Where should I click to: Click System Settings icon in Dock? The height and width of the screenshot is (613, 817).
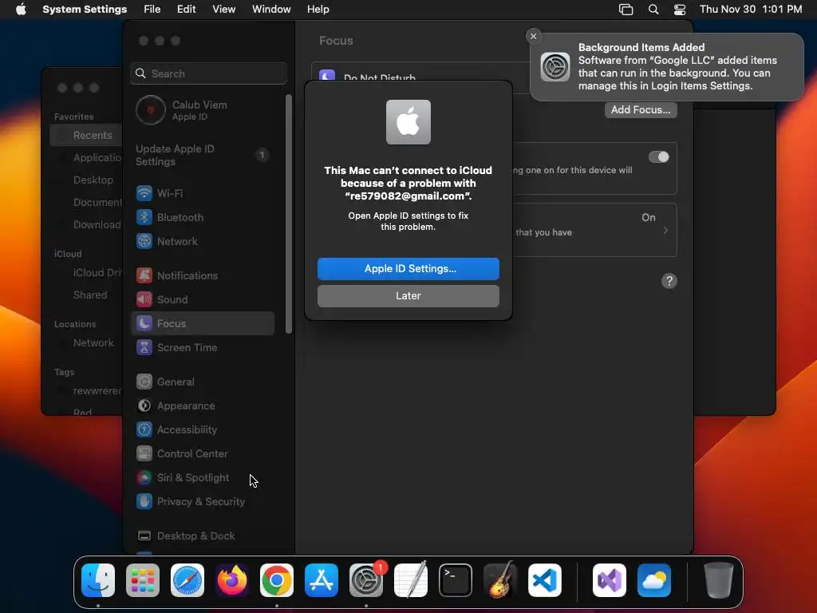(366, 580)
